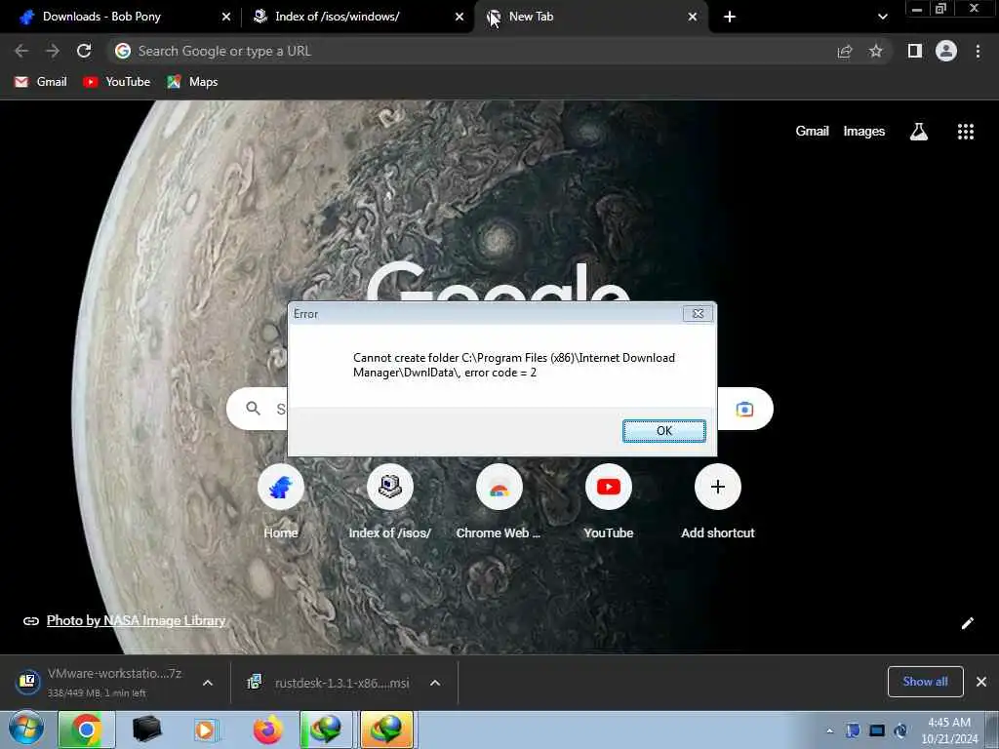Open the VMware-workstation 7z download item
Image resolution: width=999 pixels, height=749 pixels.
coord(100,682)
